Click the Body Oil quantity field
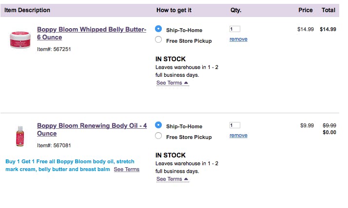This screenshot has width=348, height=208. pos(235,125)
